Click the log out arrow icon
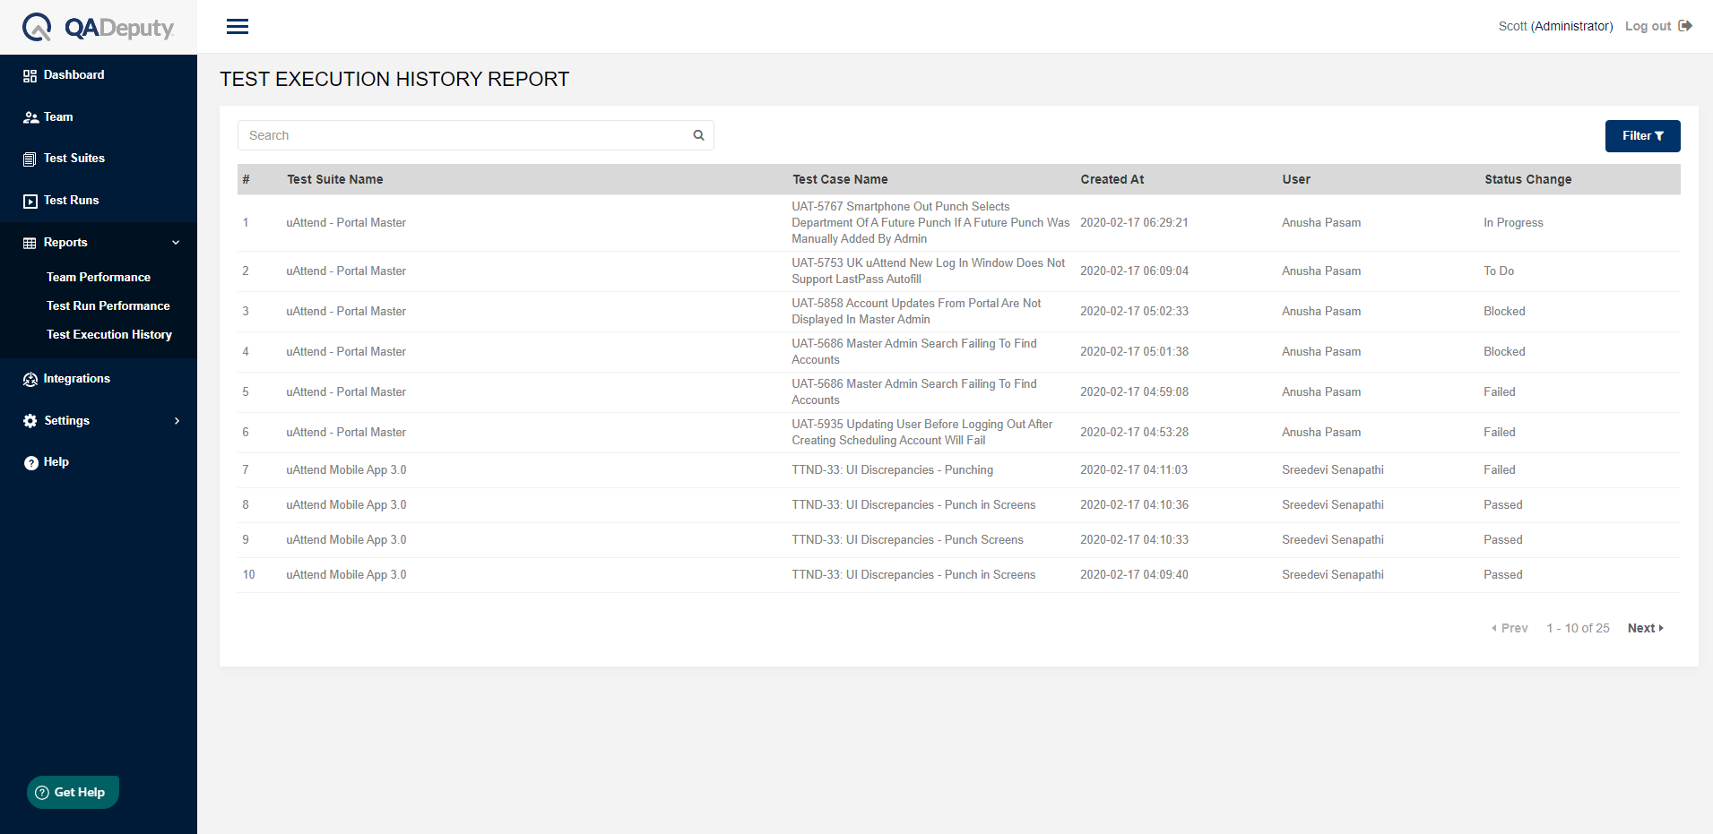The width and height of the screenshot is (1713, 834). (x=1685, y=26)
